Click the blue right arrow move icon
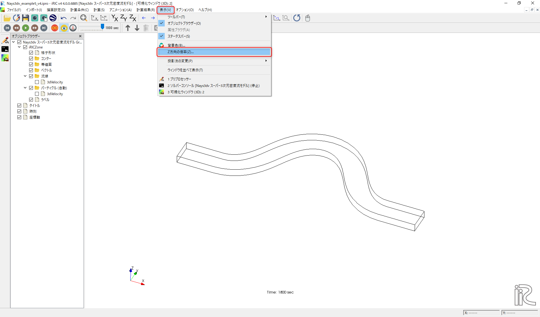Image resolution: width=540 pixels, height=317 pixels. pos(153,18)
